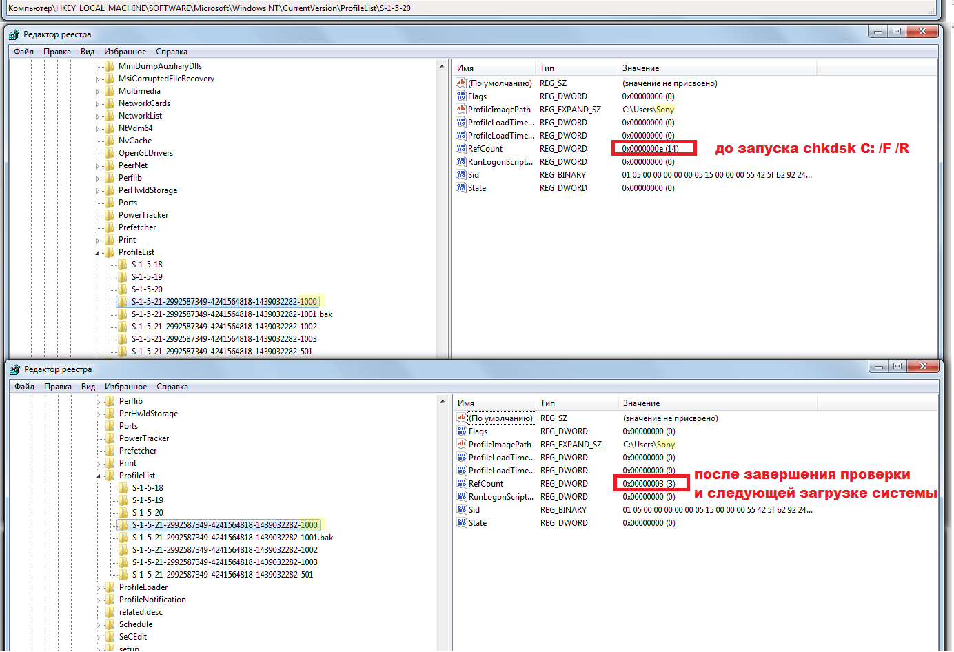This screenshot has height=652, width=954.
Task: Click RefCount value 0x00000003 (3) in lower window
Action: click(x=649, y=483)
